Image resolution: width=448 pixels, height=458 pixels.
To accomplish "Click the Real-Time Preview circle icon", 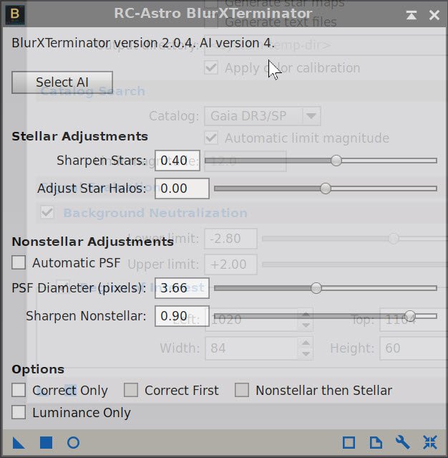I will [73, 442].
